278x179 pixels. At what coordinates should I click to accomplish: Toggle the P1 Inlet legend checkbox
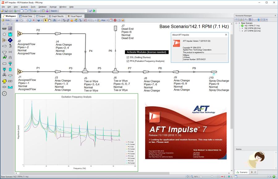pyautogui.click(x=127, y=142)
